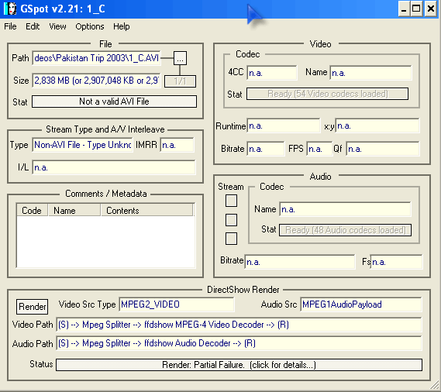Click the Render button
441x392 pixels.
(x=32, y=307)
